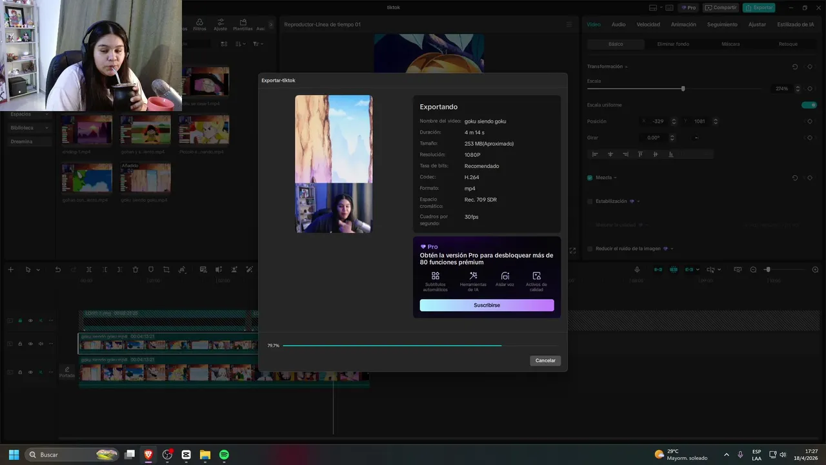Viewport: 826px width, 465px height.
Task: Expand the Estabilización options arrow
Action: tap(639, 201)
